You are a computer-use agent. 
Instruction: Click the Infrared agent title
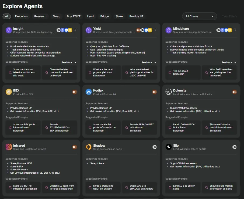pyautogui.click(x=19, y=146)
